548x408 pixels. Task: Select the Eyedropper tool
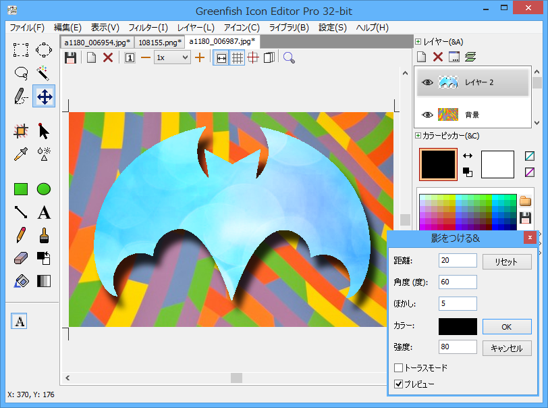pyautogui.click(x=21, y=154)
